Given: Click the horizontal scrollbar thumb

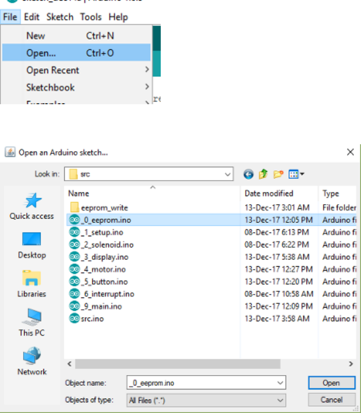Looking at the screenshot, I should coord(178,364).
